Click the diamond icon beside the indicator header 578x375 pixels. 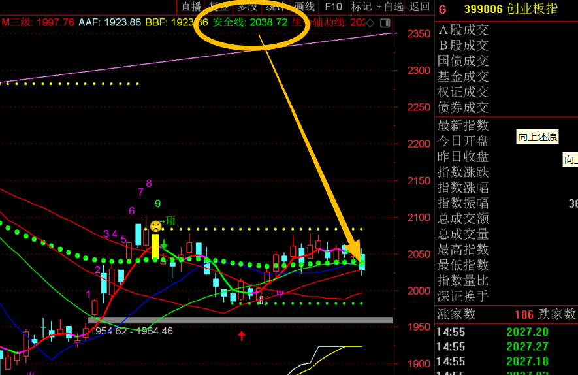(370, 24)
